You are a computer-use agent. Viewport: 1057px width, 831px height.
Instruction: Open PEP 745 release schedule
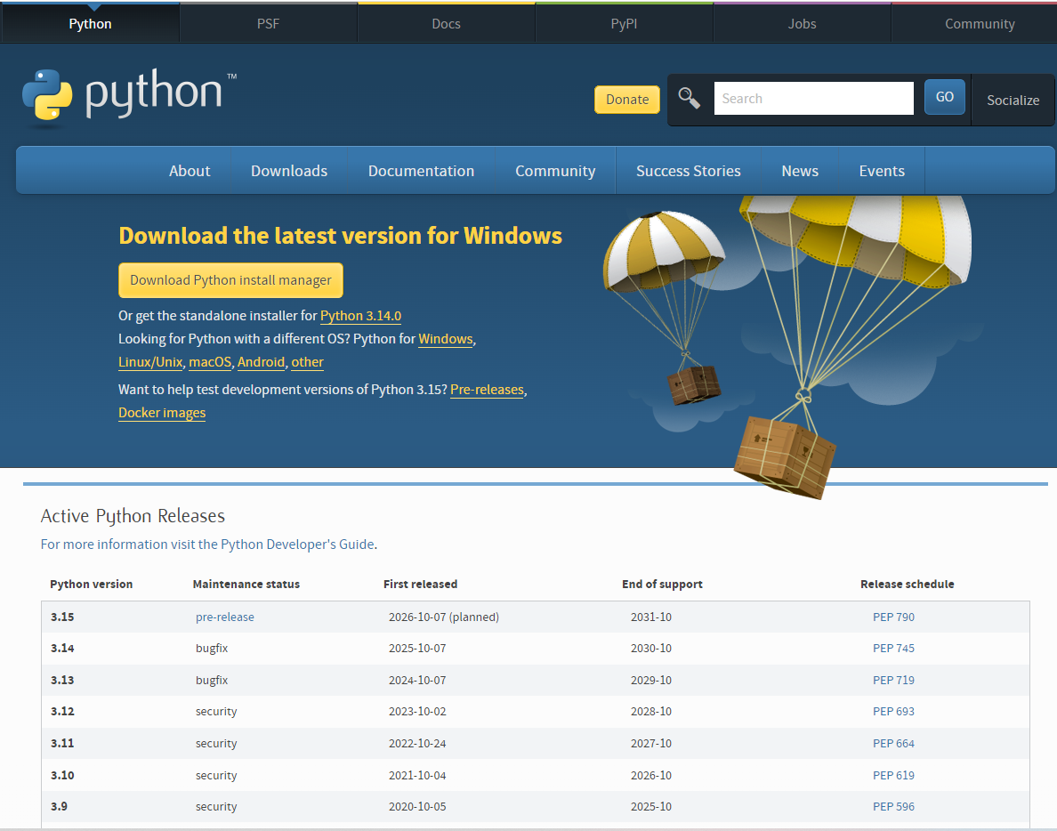(893, 648)
